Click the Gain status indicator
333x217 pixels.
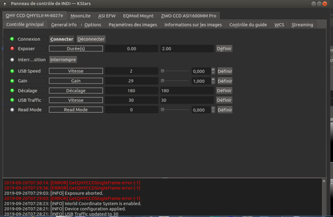tap(12, 81)
